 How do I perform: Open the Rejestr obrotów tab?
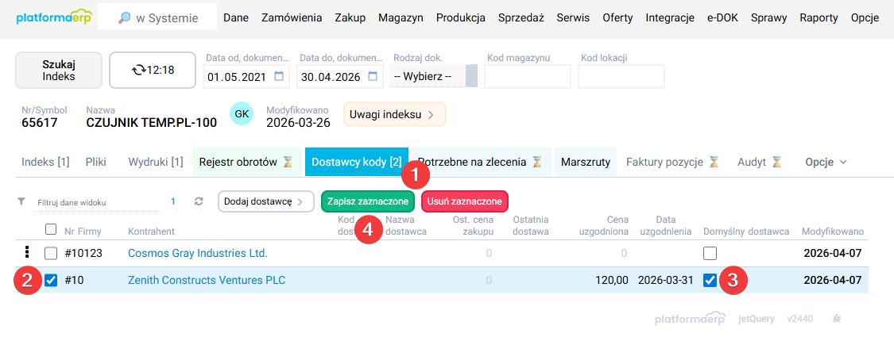pyautogui.click(x=246, y=163)
